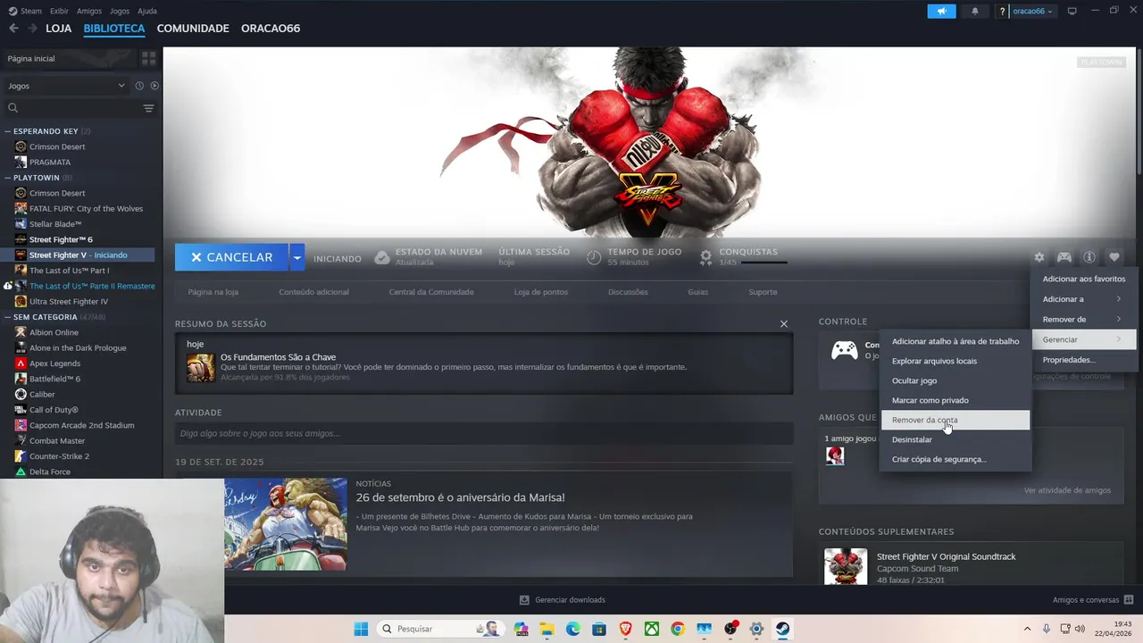The height and width of the screenshot is (643, 1143).
Task: Select Stellar Blade in the library list
Action: 55,224
